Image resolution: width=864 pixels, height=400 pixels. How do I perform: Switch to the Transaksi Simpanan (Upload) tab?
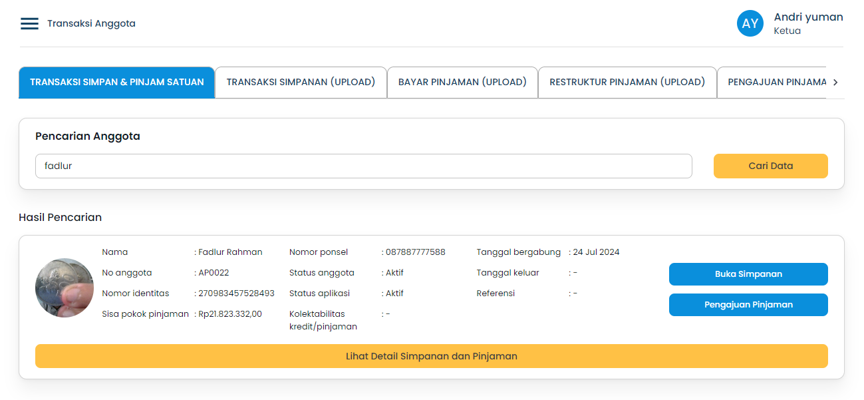pyautogui.click(x=301, y=82)
